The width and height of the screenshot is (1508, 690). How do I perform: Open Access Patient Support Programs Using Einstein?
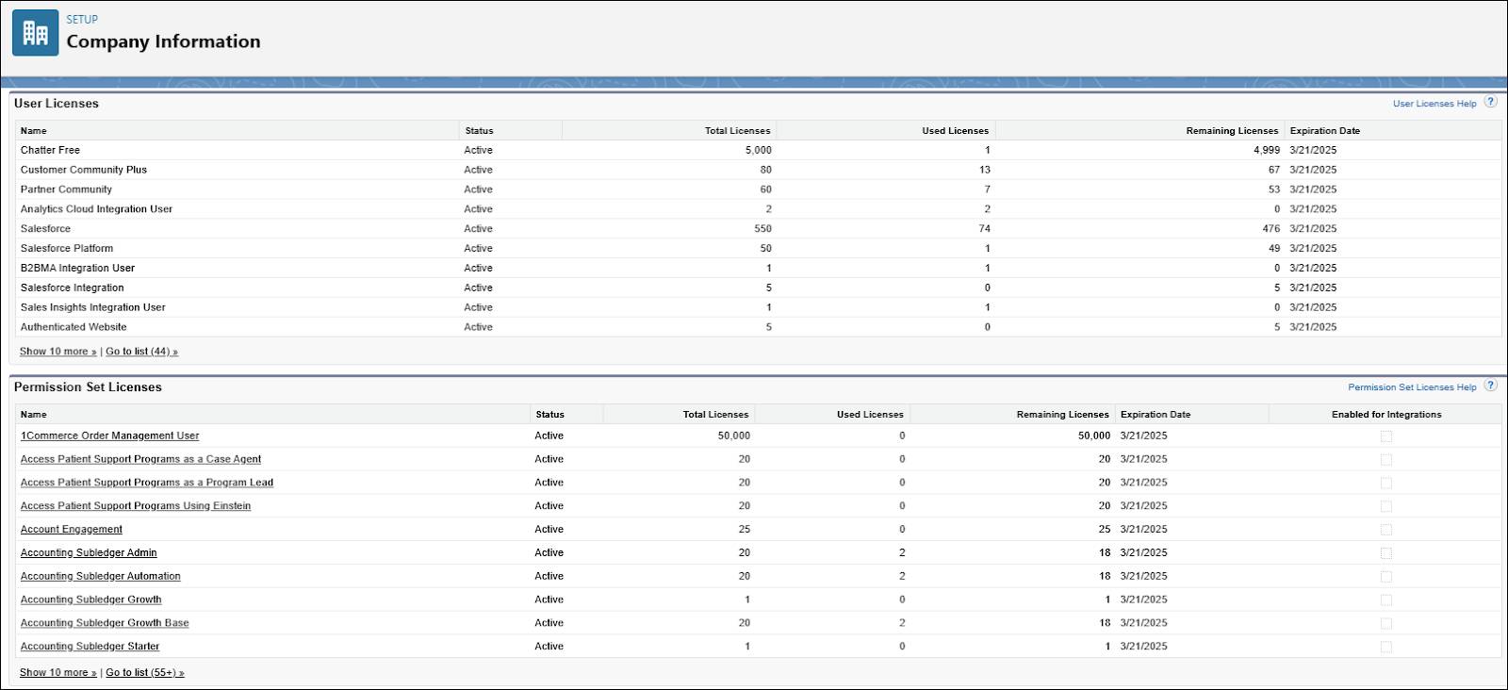pos(136,506)
